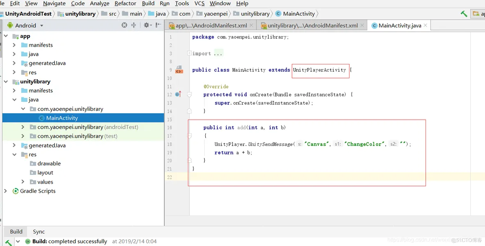
Task: Collapse the unitylibrary java folder
Action: [14, 100]
